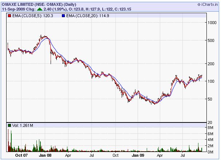Screen dimensions: 221x160
Task: Click the Vol: 1.261M label
Action: coord(23,125)
